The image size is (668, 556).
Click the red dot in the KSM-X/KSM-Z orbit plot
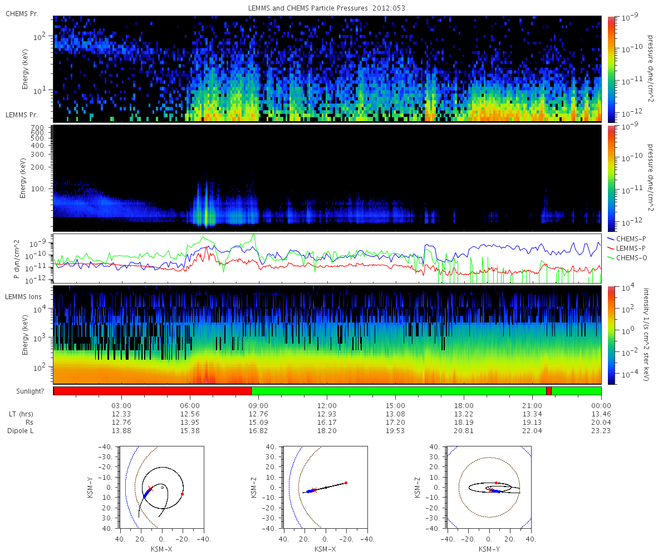tap(346, 483)
